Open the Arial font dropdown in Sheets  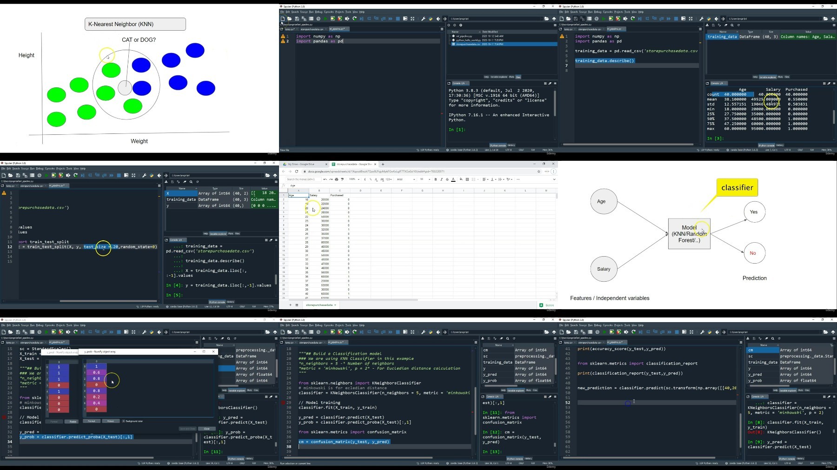405,179
